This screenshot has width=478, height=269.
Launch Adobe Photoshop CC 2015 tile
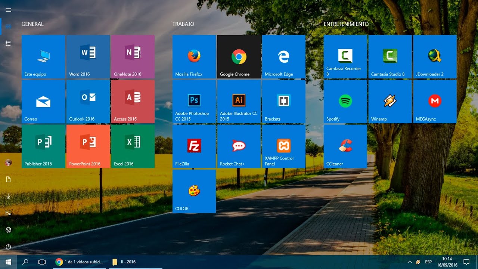[194, 102]
